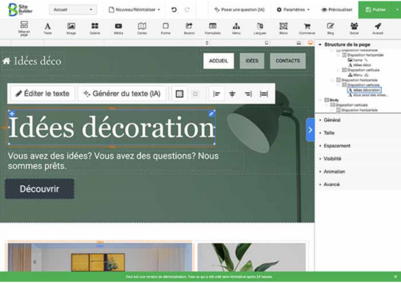401x283 pixels.
Task: Open the Galerie tool
Action: tap(95, 29)
